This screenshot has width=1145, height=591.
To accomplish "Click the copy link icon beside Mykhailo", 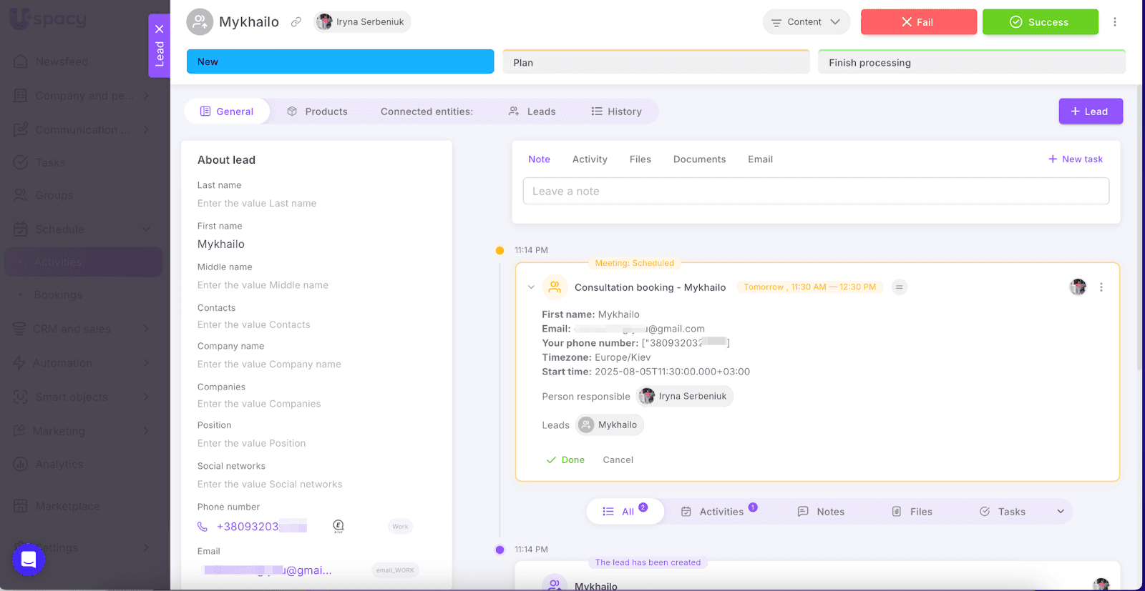I will (x=296, y=22).
